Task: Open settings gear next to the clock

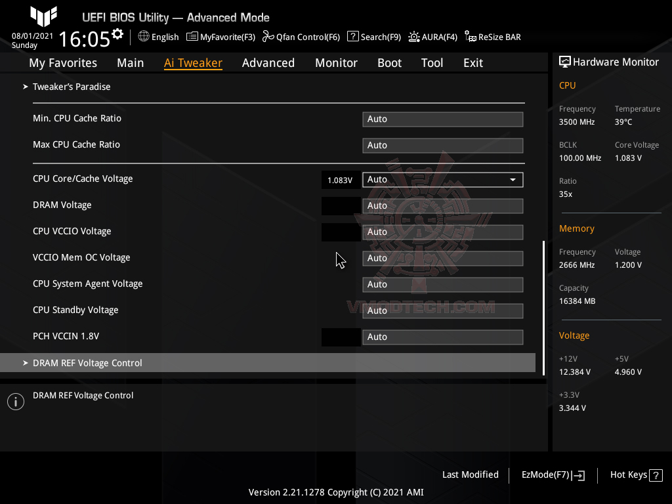Action: click(117, 34)
